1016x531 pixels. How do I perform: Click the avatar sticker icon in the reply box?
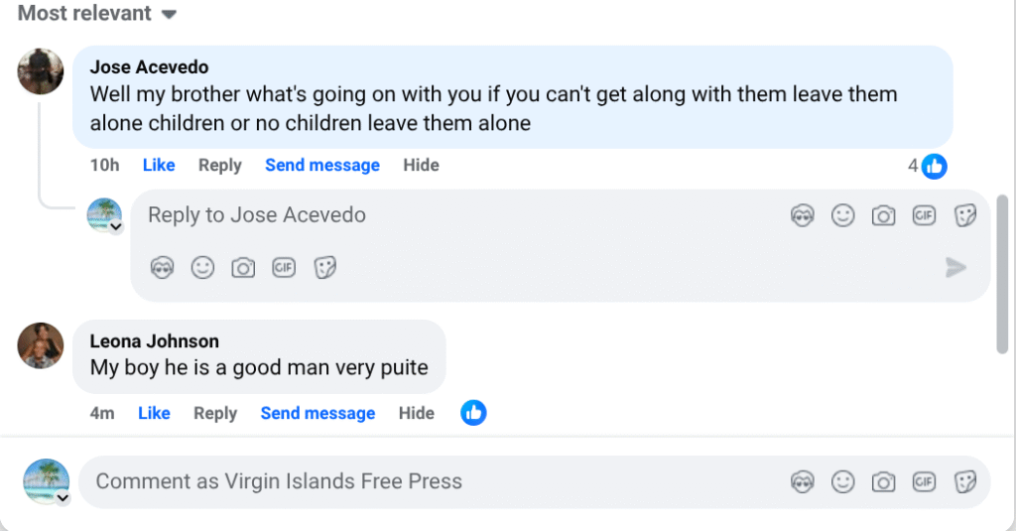click(x=802, y=215)
